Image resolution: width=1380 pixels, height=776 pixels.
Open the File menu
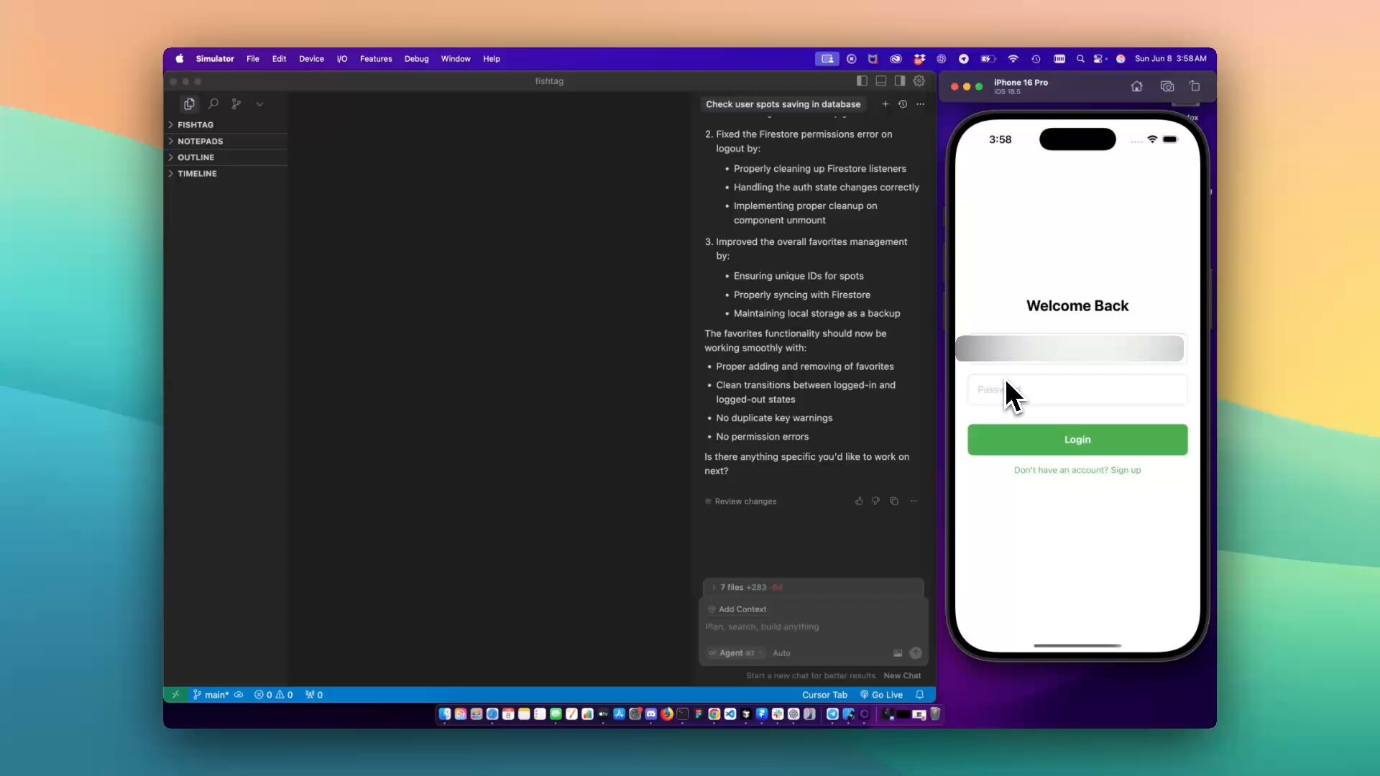(253, 59)
